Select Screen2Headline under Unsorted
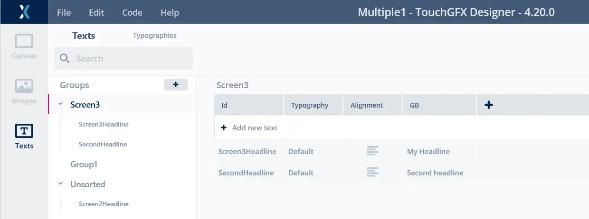This screenshot has height=219, width=589. (104, 204)
